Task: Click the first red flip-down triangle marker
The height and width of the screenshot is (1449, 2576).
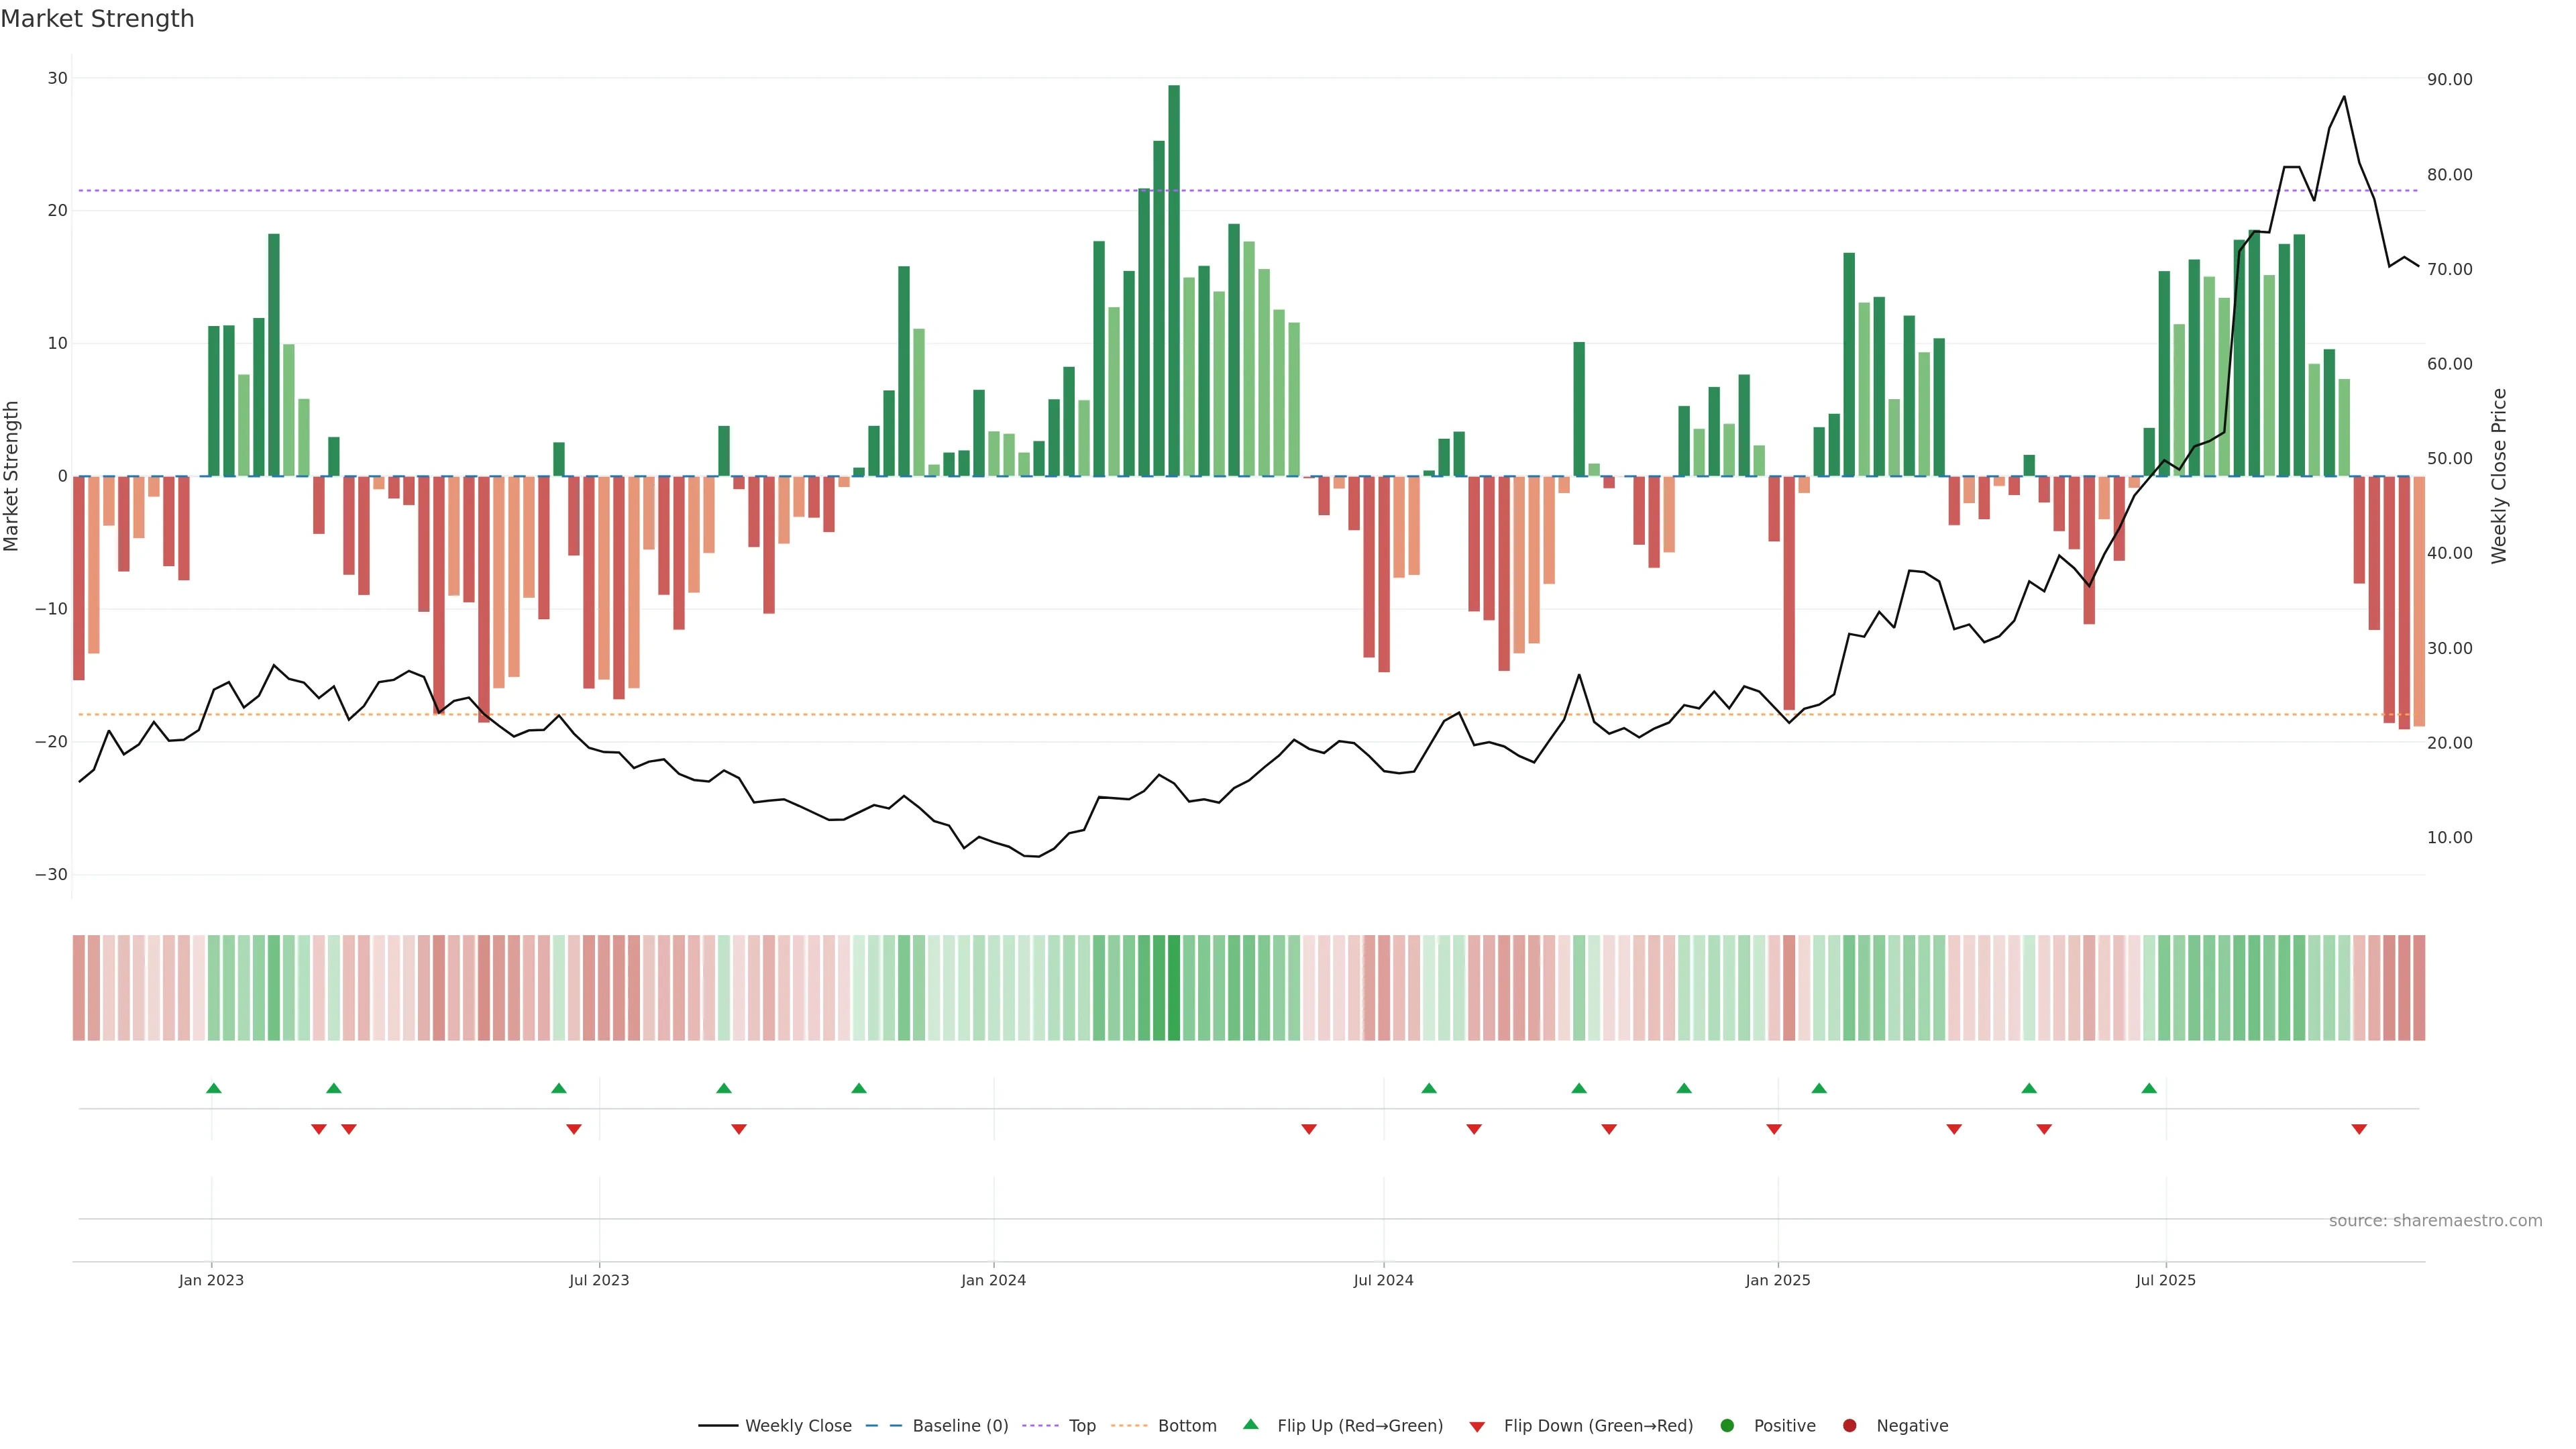Action: 318,1129
